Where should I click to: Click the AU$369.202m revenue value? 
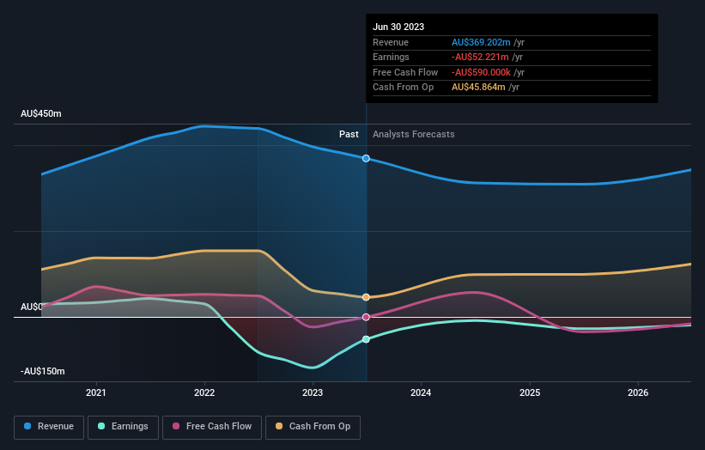coord(481,42)
